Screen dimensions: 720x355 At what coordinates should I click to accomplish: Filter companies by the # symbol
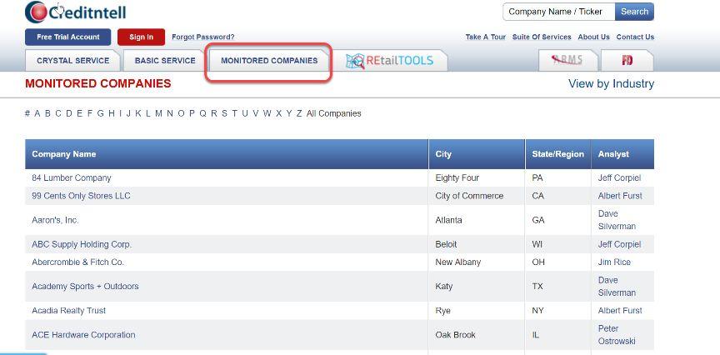tap(27, 113)
